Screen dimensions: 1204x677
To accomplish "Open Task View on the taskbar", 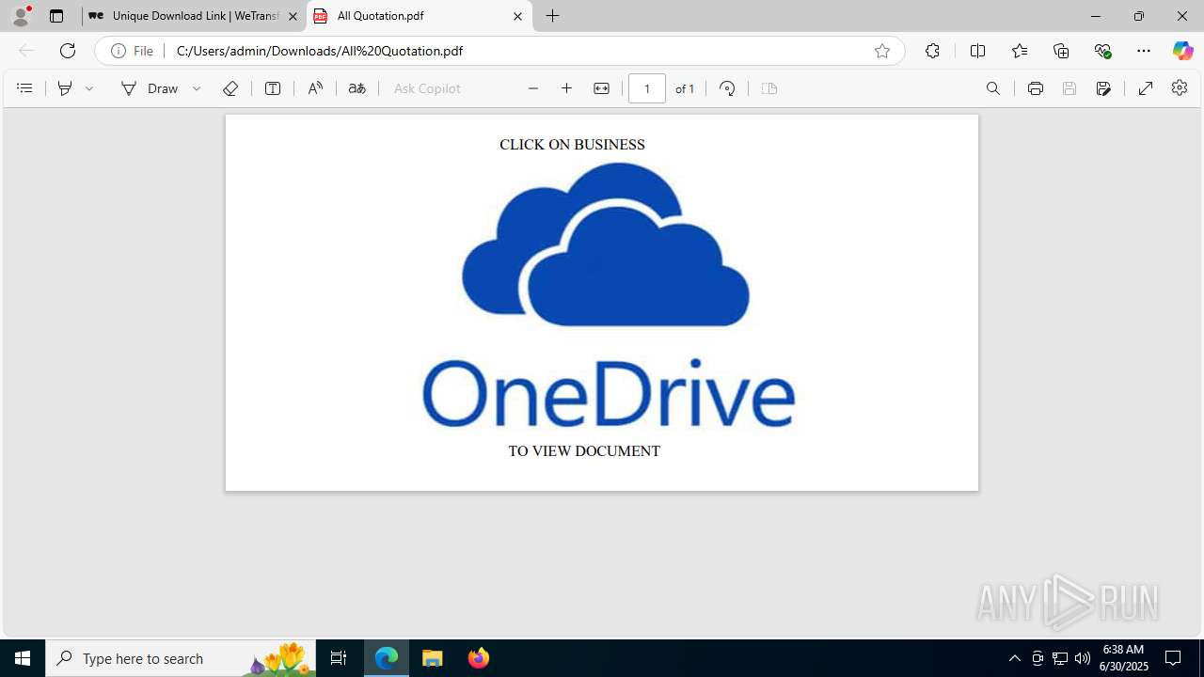I will [x=339, y=658].
